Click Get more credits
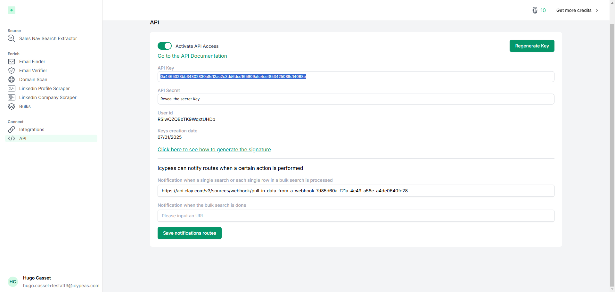The width and height of the screenshot is (615, 292). (574, 10)
